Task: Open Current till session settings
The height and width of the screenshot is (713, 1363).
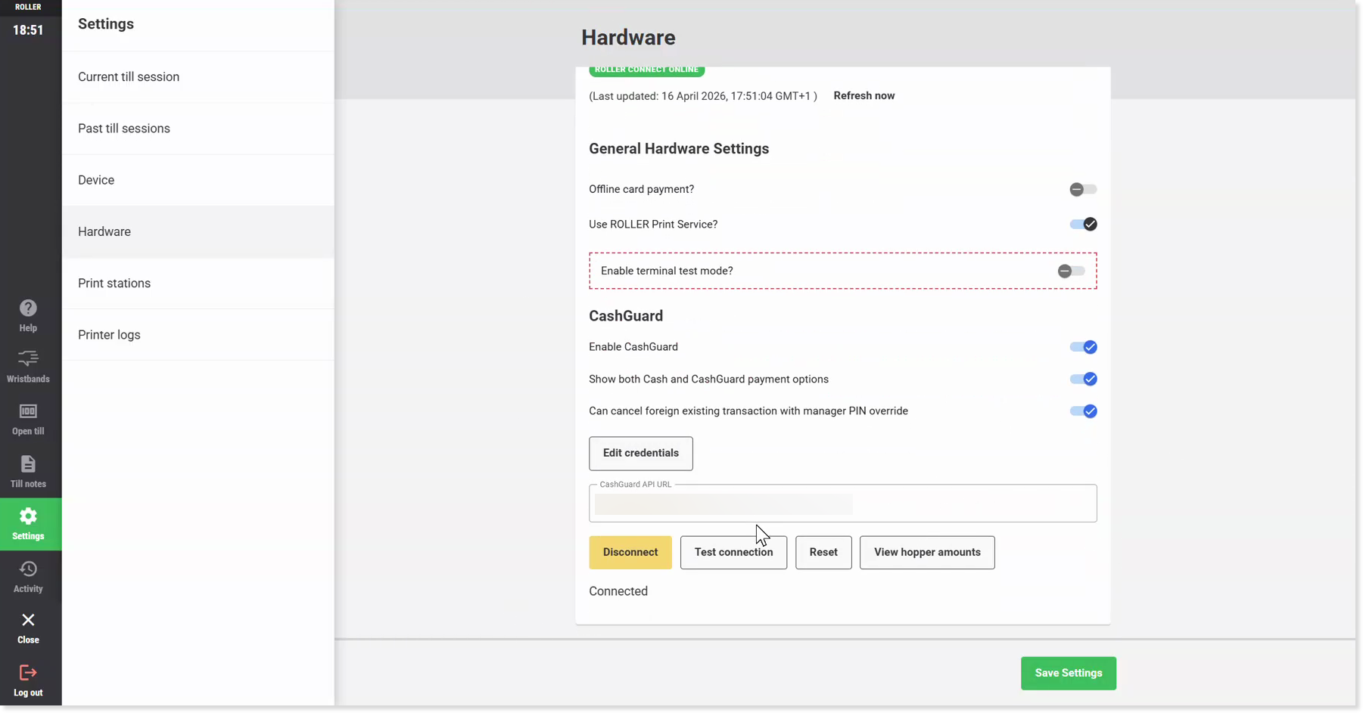Action: click(x=129, y=77)
